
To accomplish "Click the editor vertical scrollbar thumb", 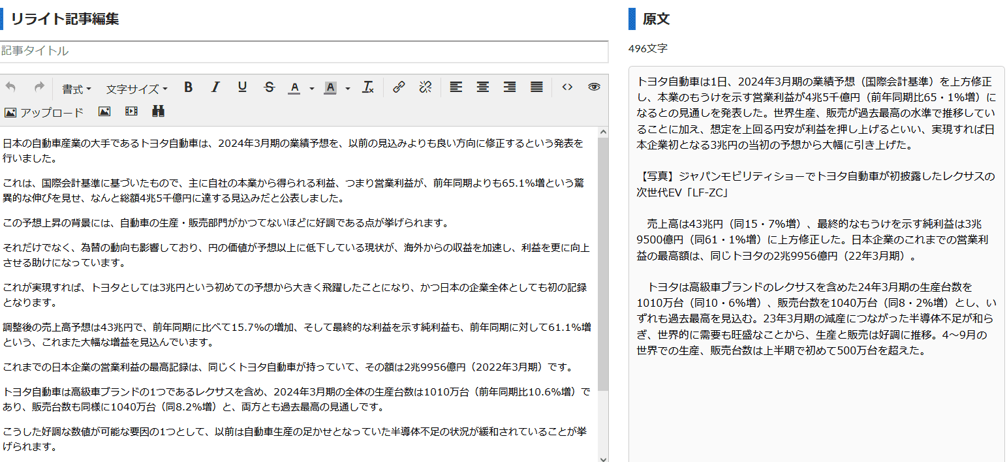I will point(603,264).
